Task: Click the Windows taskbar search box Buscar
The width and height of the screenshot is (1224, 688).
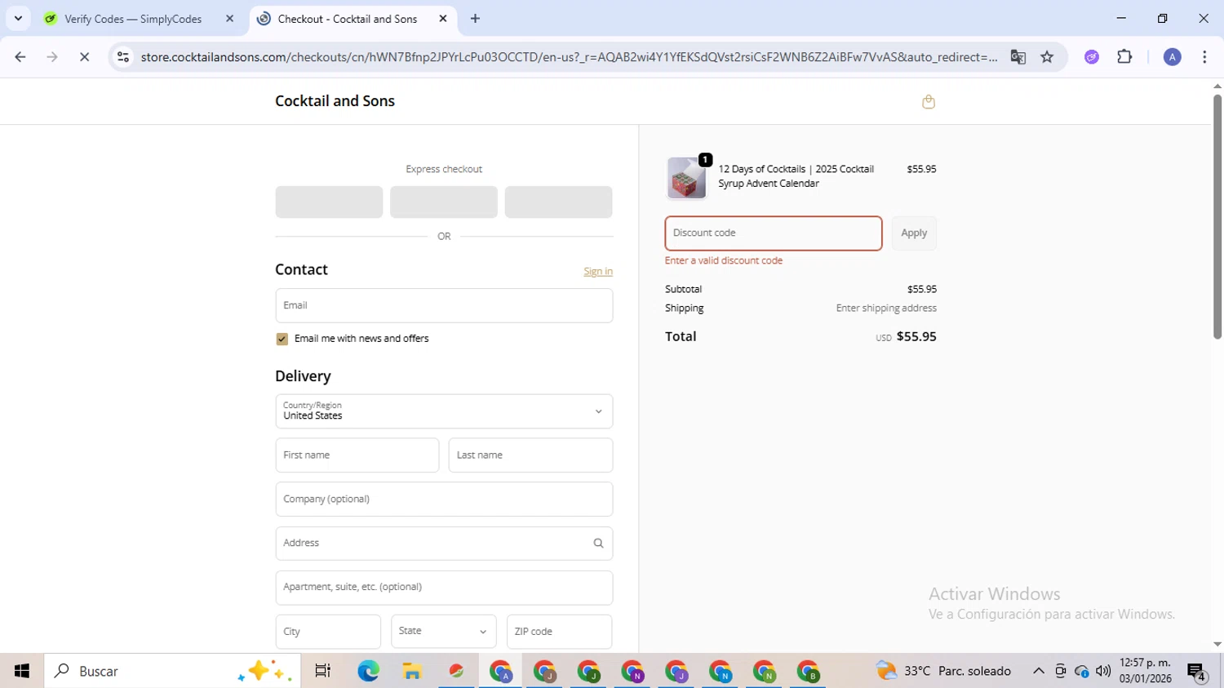Action: tap(172, 671)
